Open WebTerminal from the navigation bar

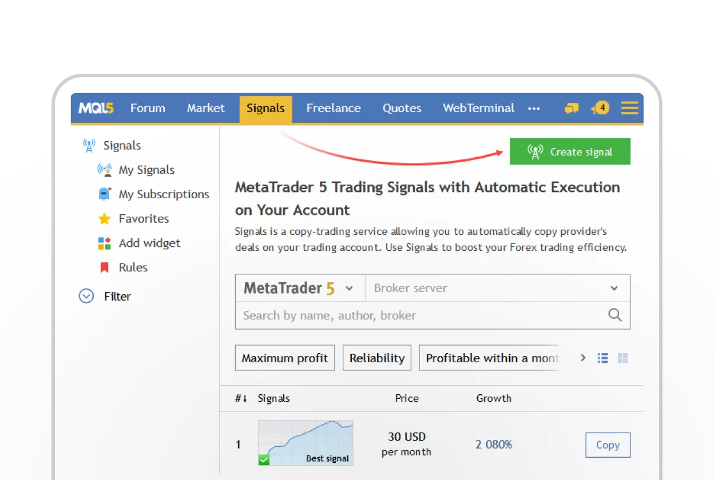point(479,108)
